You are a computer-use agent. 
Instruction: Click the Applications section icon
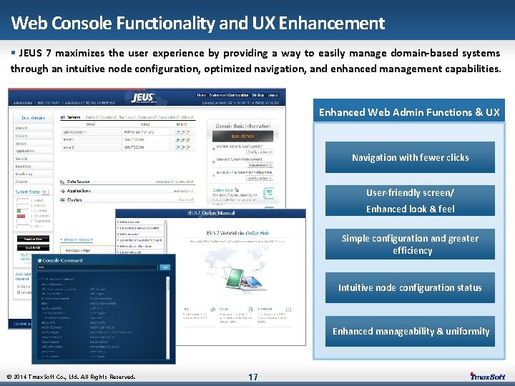[x=62, y=191]
